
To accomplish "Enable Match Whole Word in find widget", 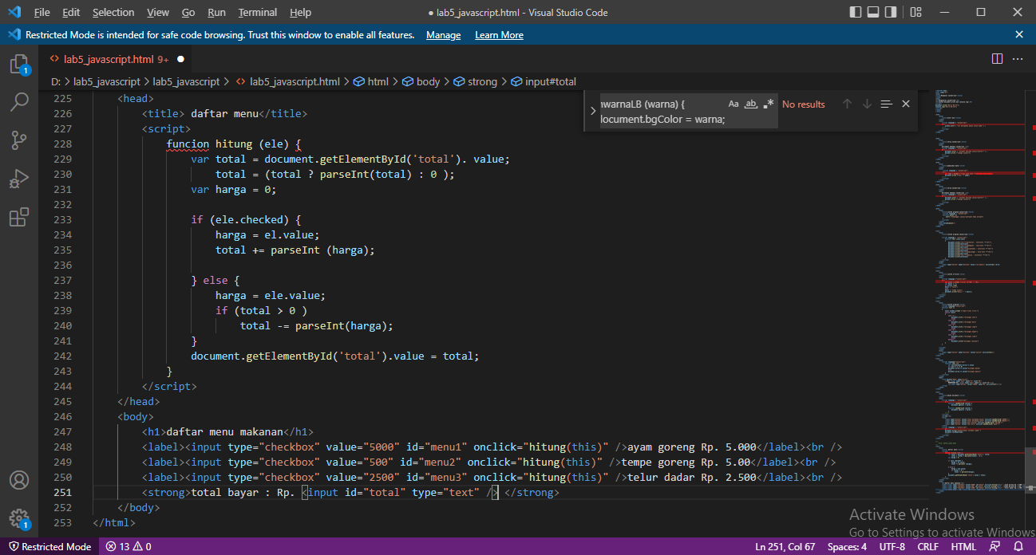I will tap(750, 104).
